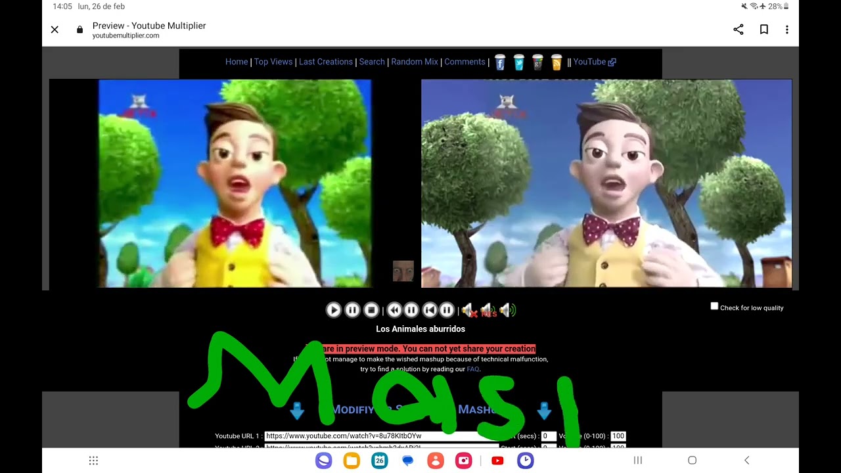Viewport: 841px width, 473px height.
Task: Open the FAQ link
Action: click(473, 369)
